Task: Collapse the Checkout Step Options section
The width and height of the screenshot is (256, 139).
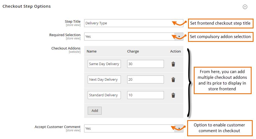Action: point(245,7)
